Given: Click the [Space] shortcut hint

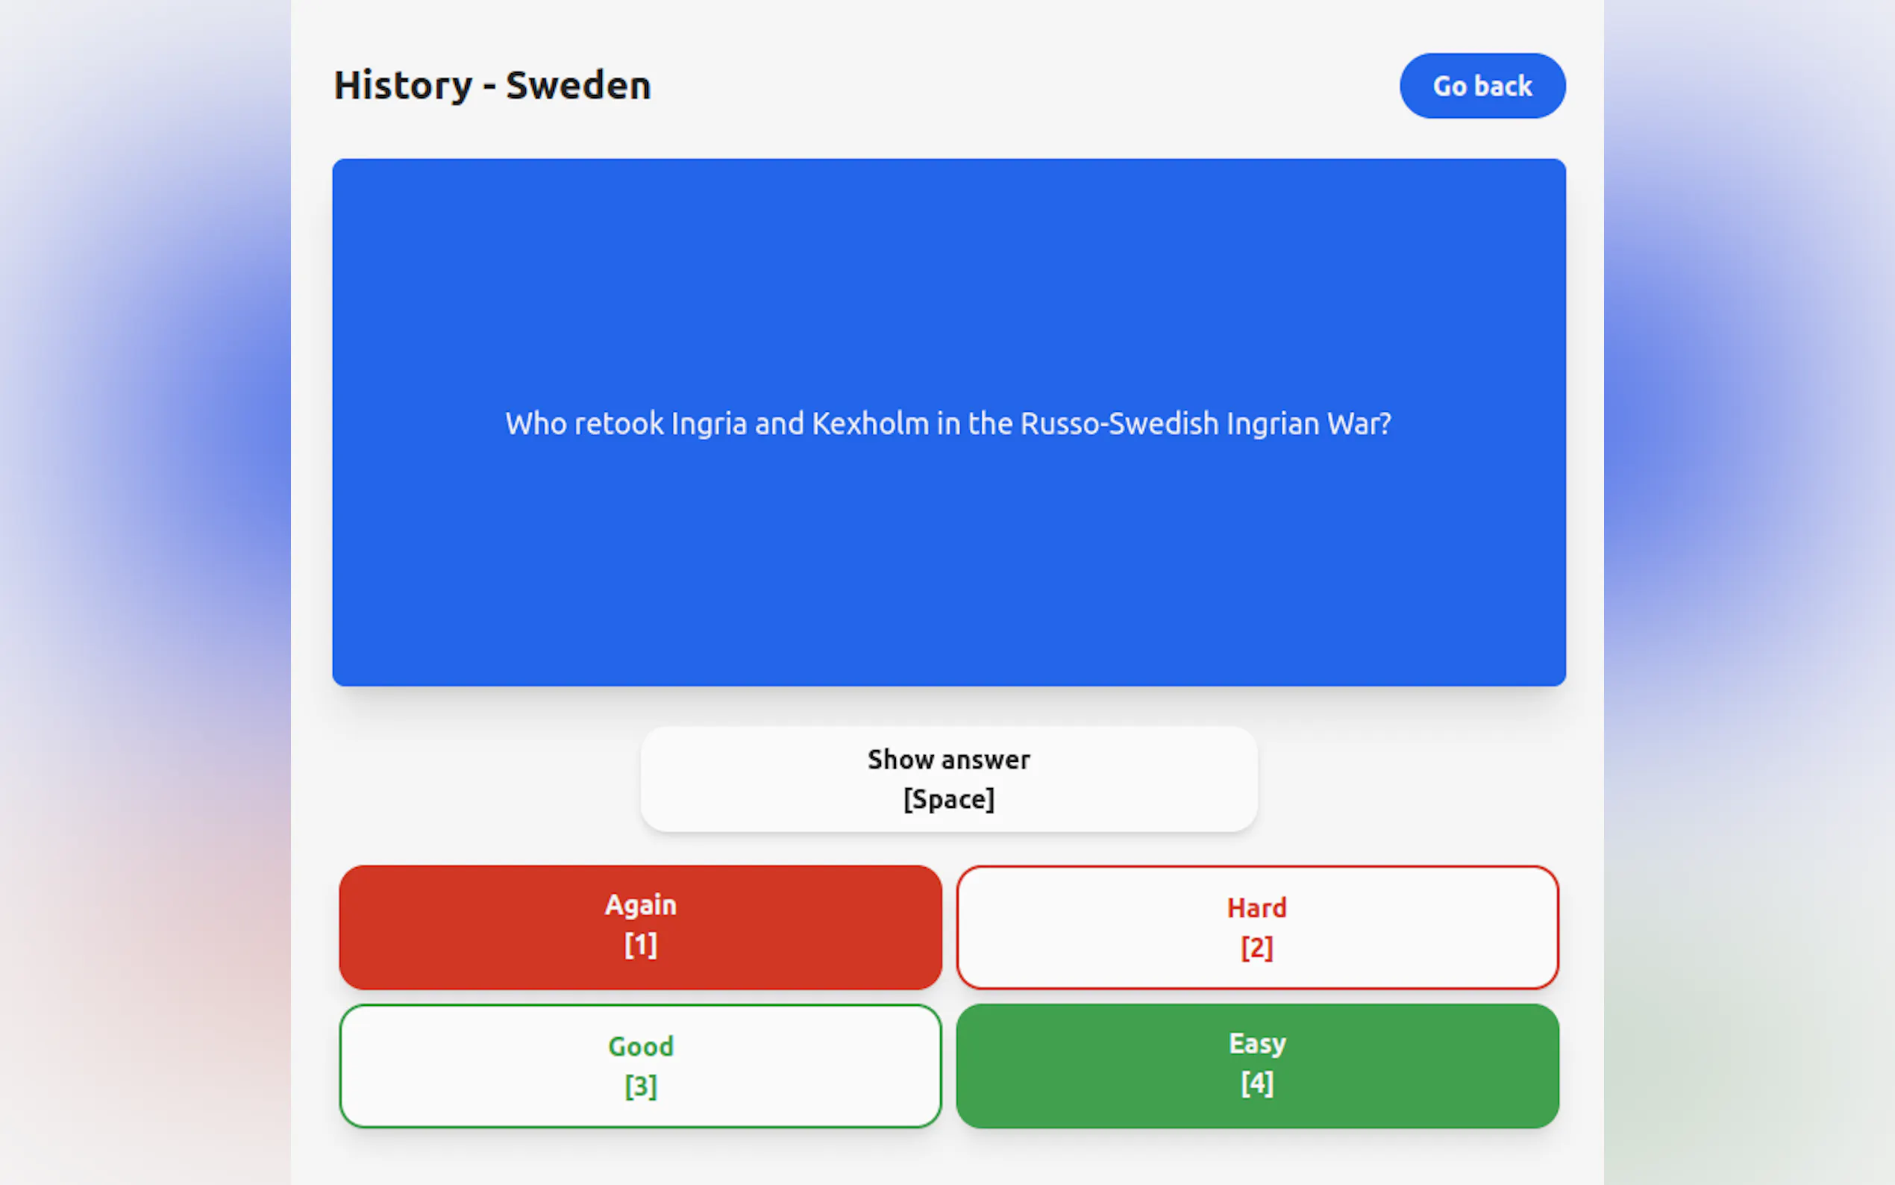Looking at the screenshot, I should 948,800.
